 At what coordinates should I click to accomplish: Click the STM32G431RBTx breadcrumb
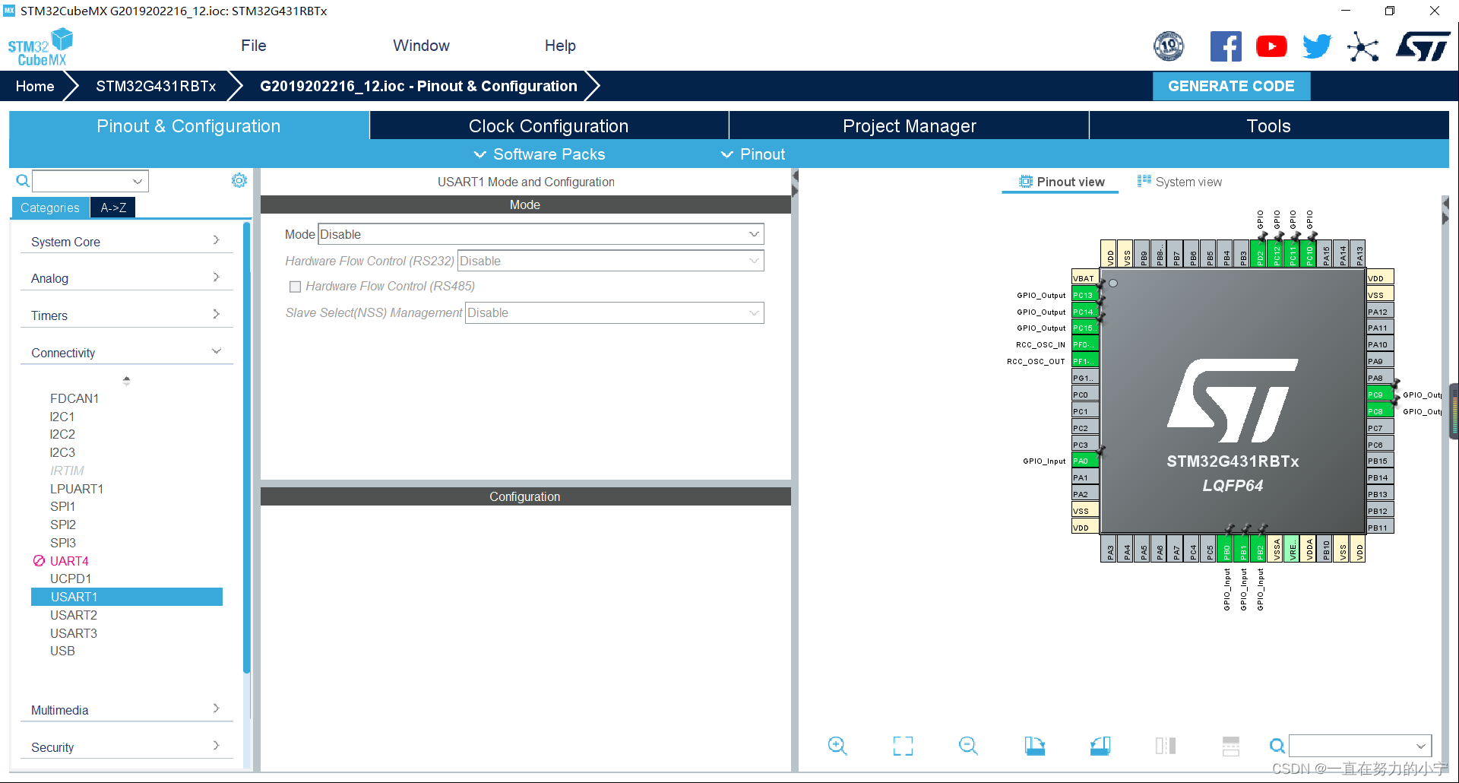(156, 86)
